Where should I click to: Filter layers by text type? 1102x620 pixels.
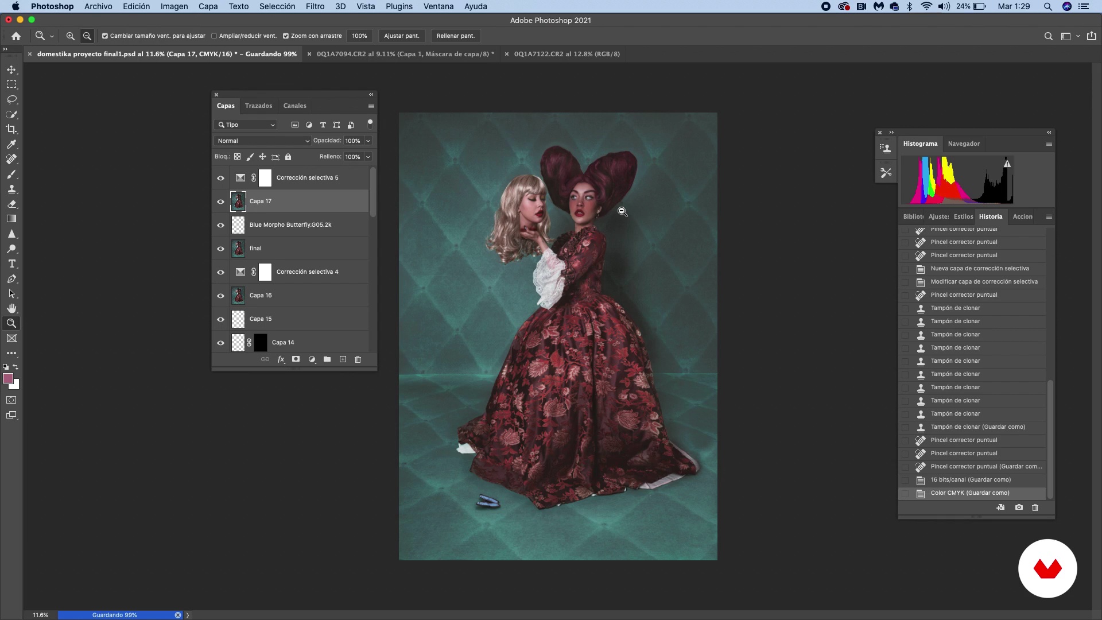coord(323,125)
